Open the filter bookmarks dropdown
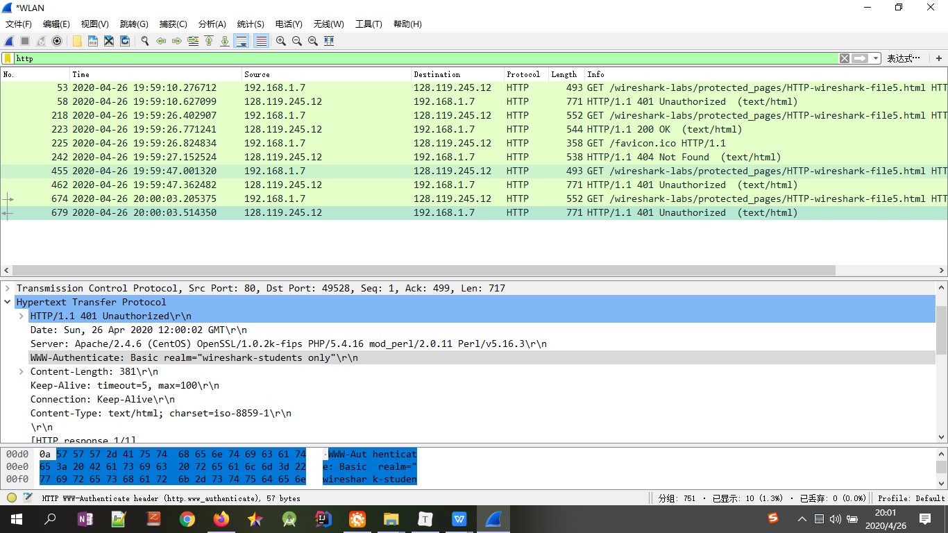This screenshot has width=948, height=533. [7, 58]
